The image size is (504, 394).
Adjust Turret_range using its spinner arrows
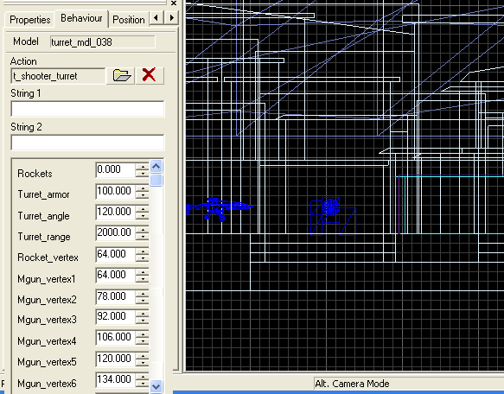[x=143, y=233]
